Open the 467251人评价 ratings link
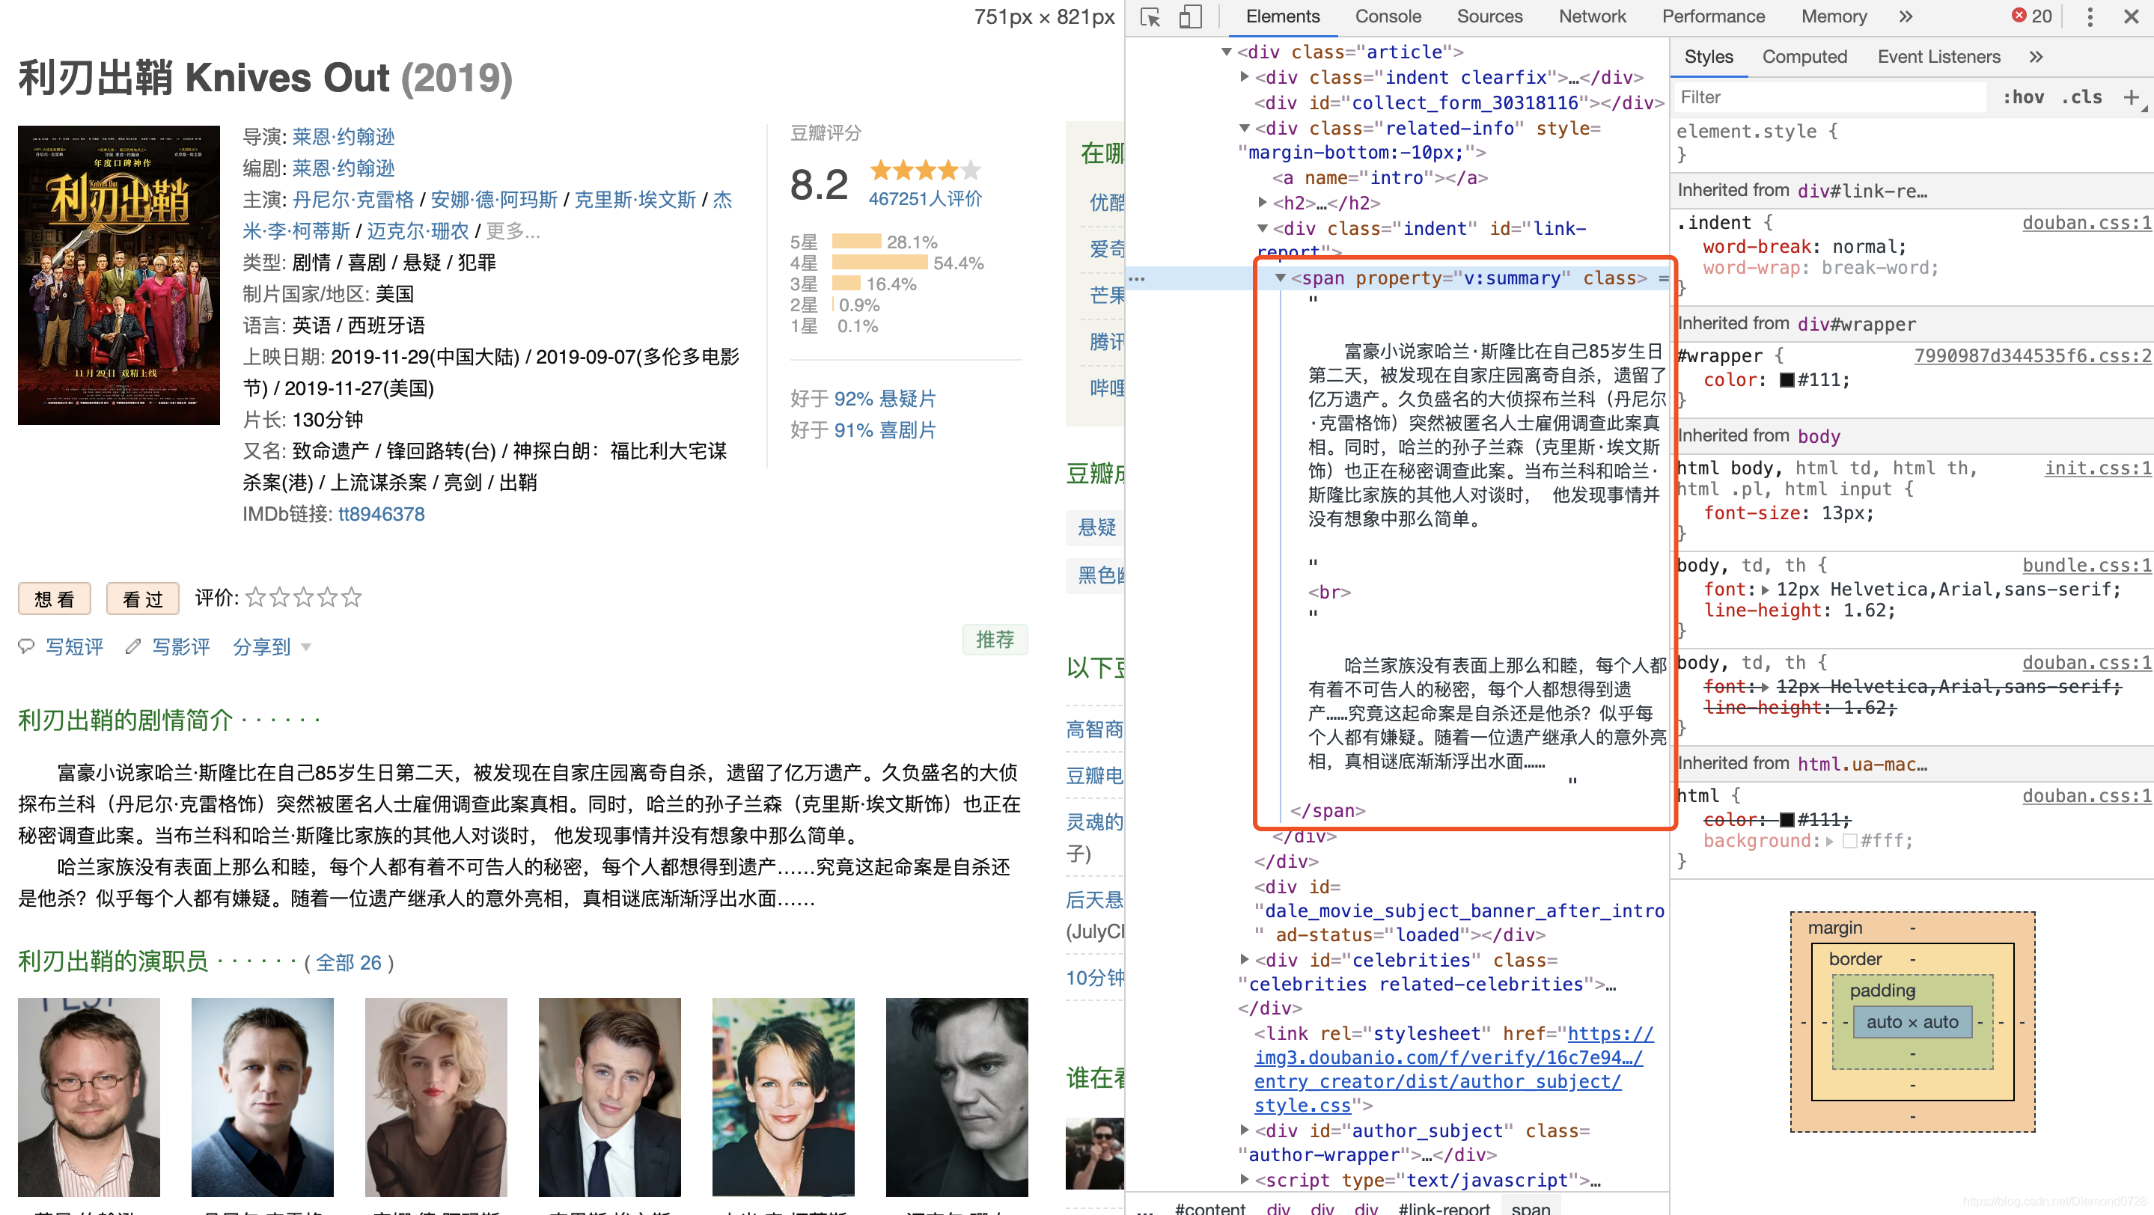This screenshot has width=2154, height=1215. click(x=924, y=199)
